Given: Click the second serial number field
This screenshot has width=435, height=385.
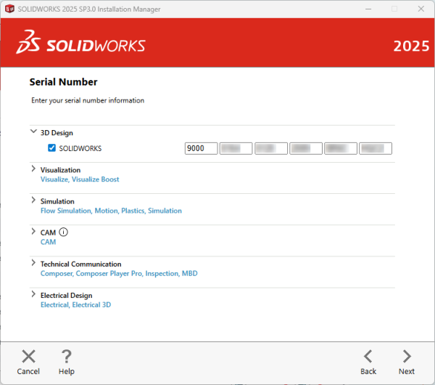Looking at the screenshot, I should pyautogui.click(x=236, y=148).
